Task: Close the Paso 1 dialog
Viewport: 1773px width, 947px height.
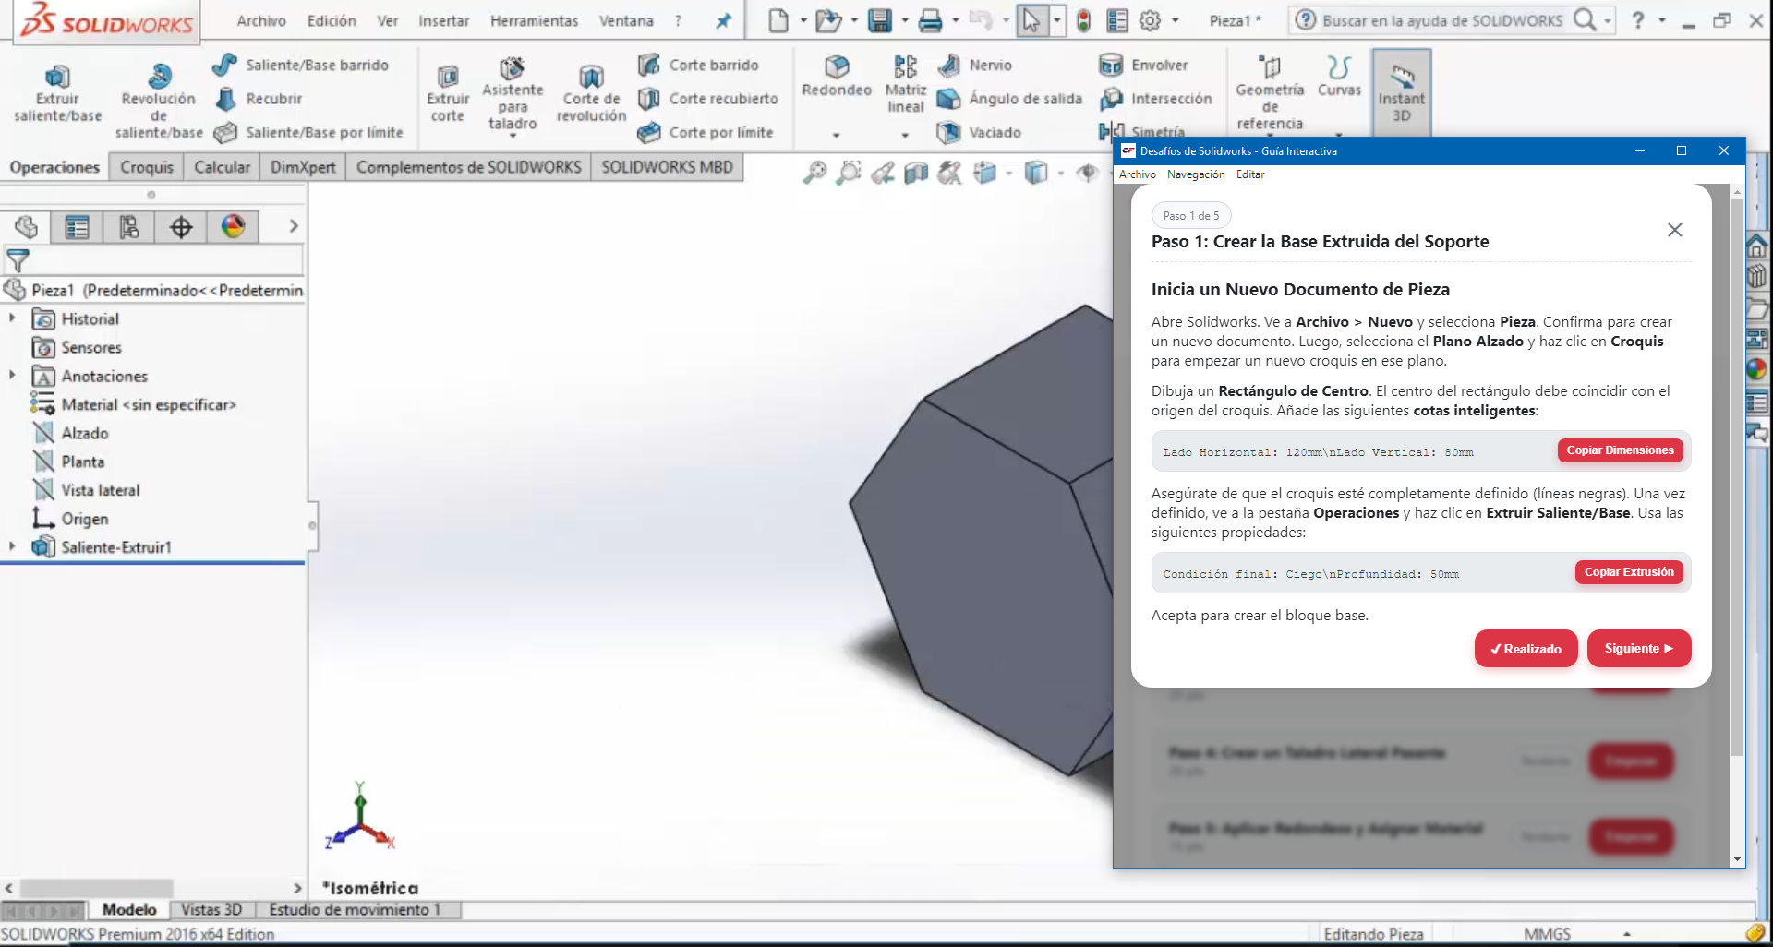Action: [1674, 230]
